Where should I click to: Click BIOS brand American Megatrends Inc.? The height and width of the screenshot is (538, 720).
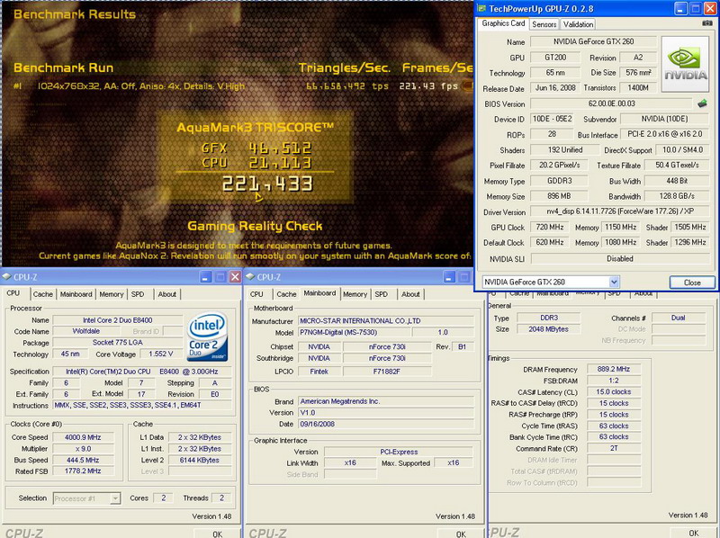pos(386,401)
